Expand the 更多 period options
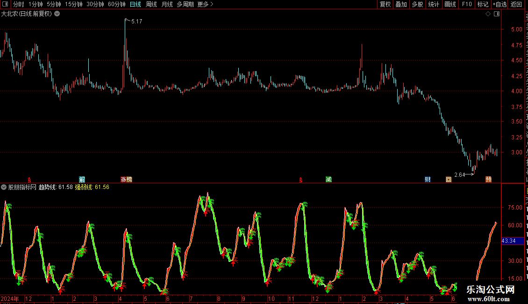 (205, 4)
